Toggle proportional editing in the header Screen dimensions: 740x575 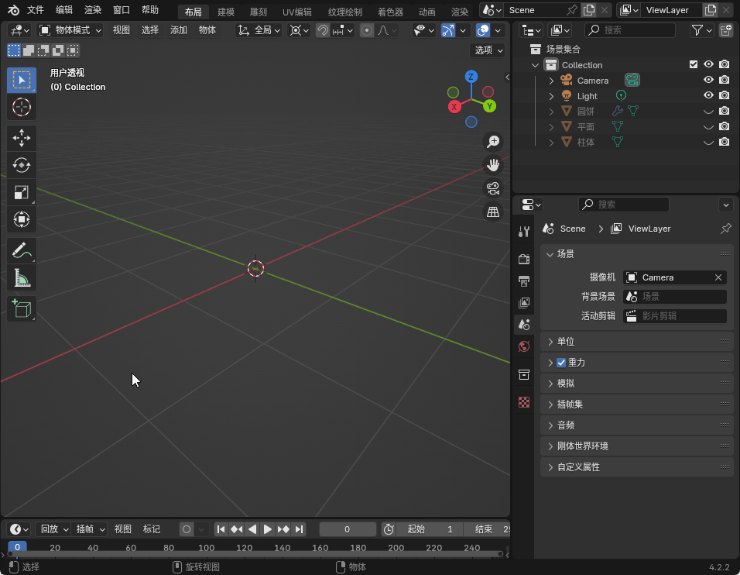[366, 30]
